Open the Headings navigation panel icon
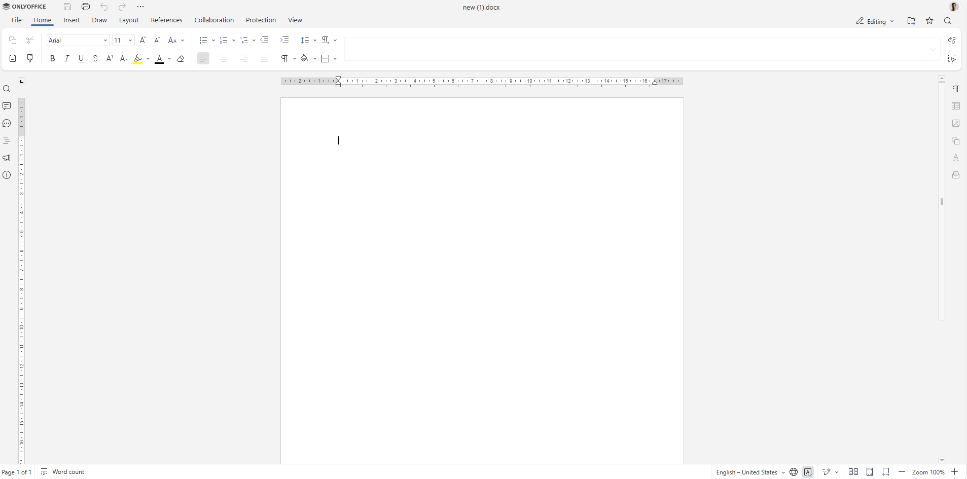 click(x=7, y=140)
